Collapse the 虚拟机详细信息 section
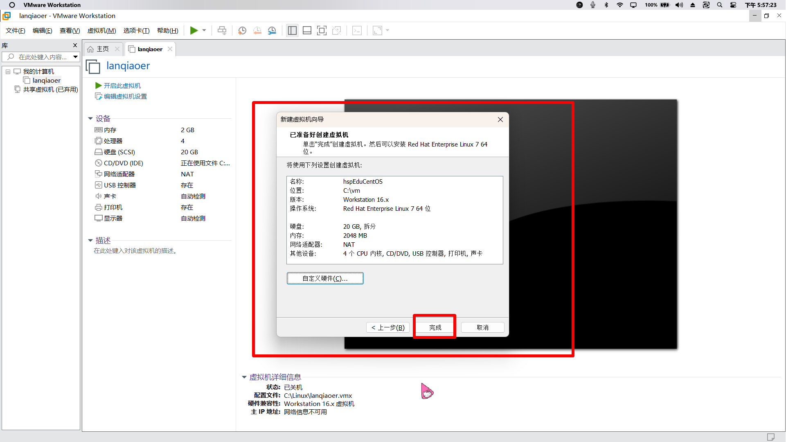 coord(244,377)
